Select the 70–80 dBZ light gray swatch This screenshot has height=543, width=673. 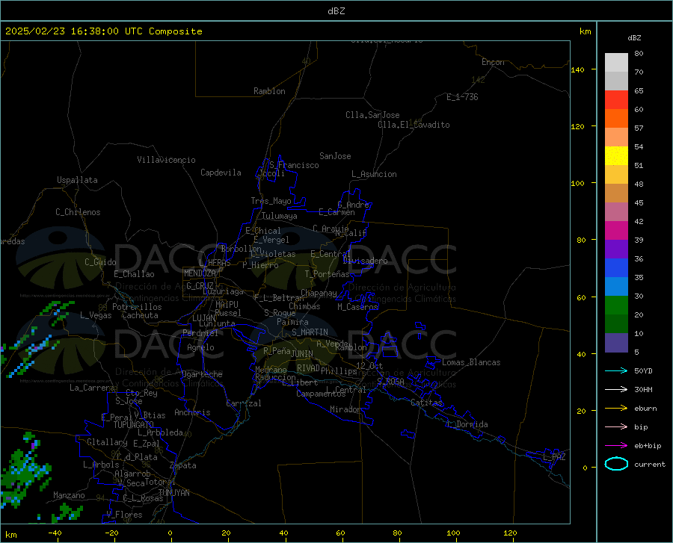(x=616, y=63)
